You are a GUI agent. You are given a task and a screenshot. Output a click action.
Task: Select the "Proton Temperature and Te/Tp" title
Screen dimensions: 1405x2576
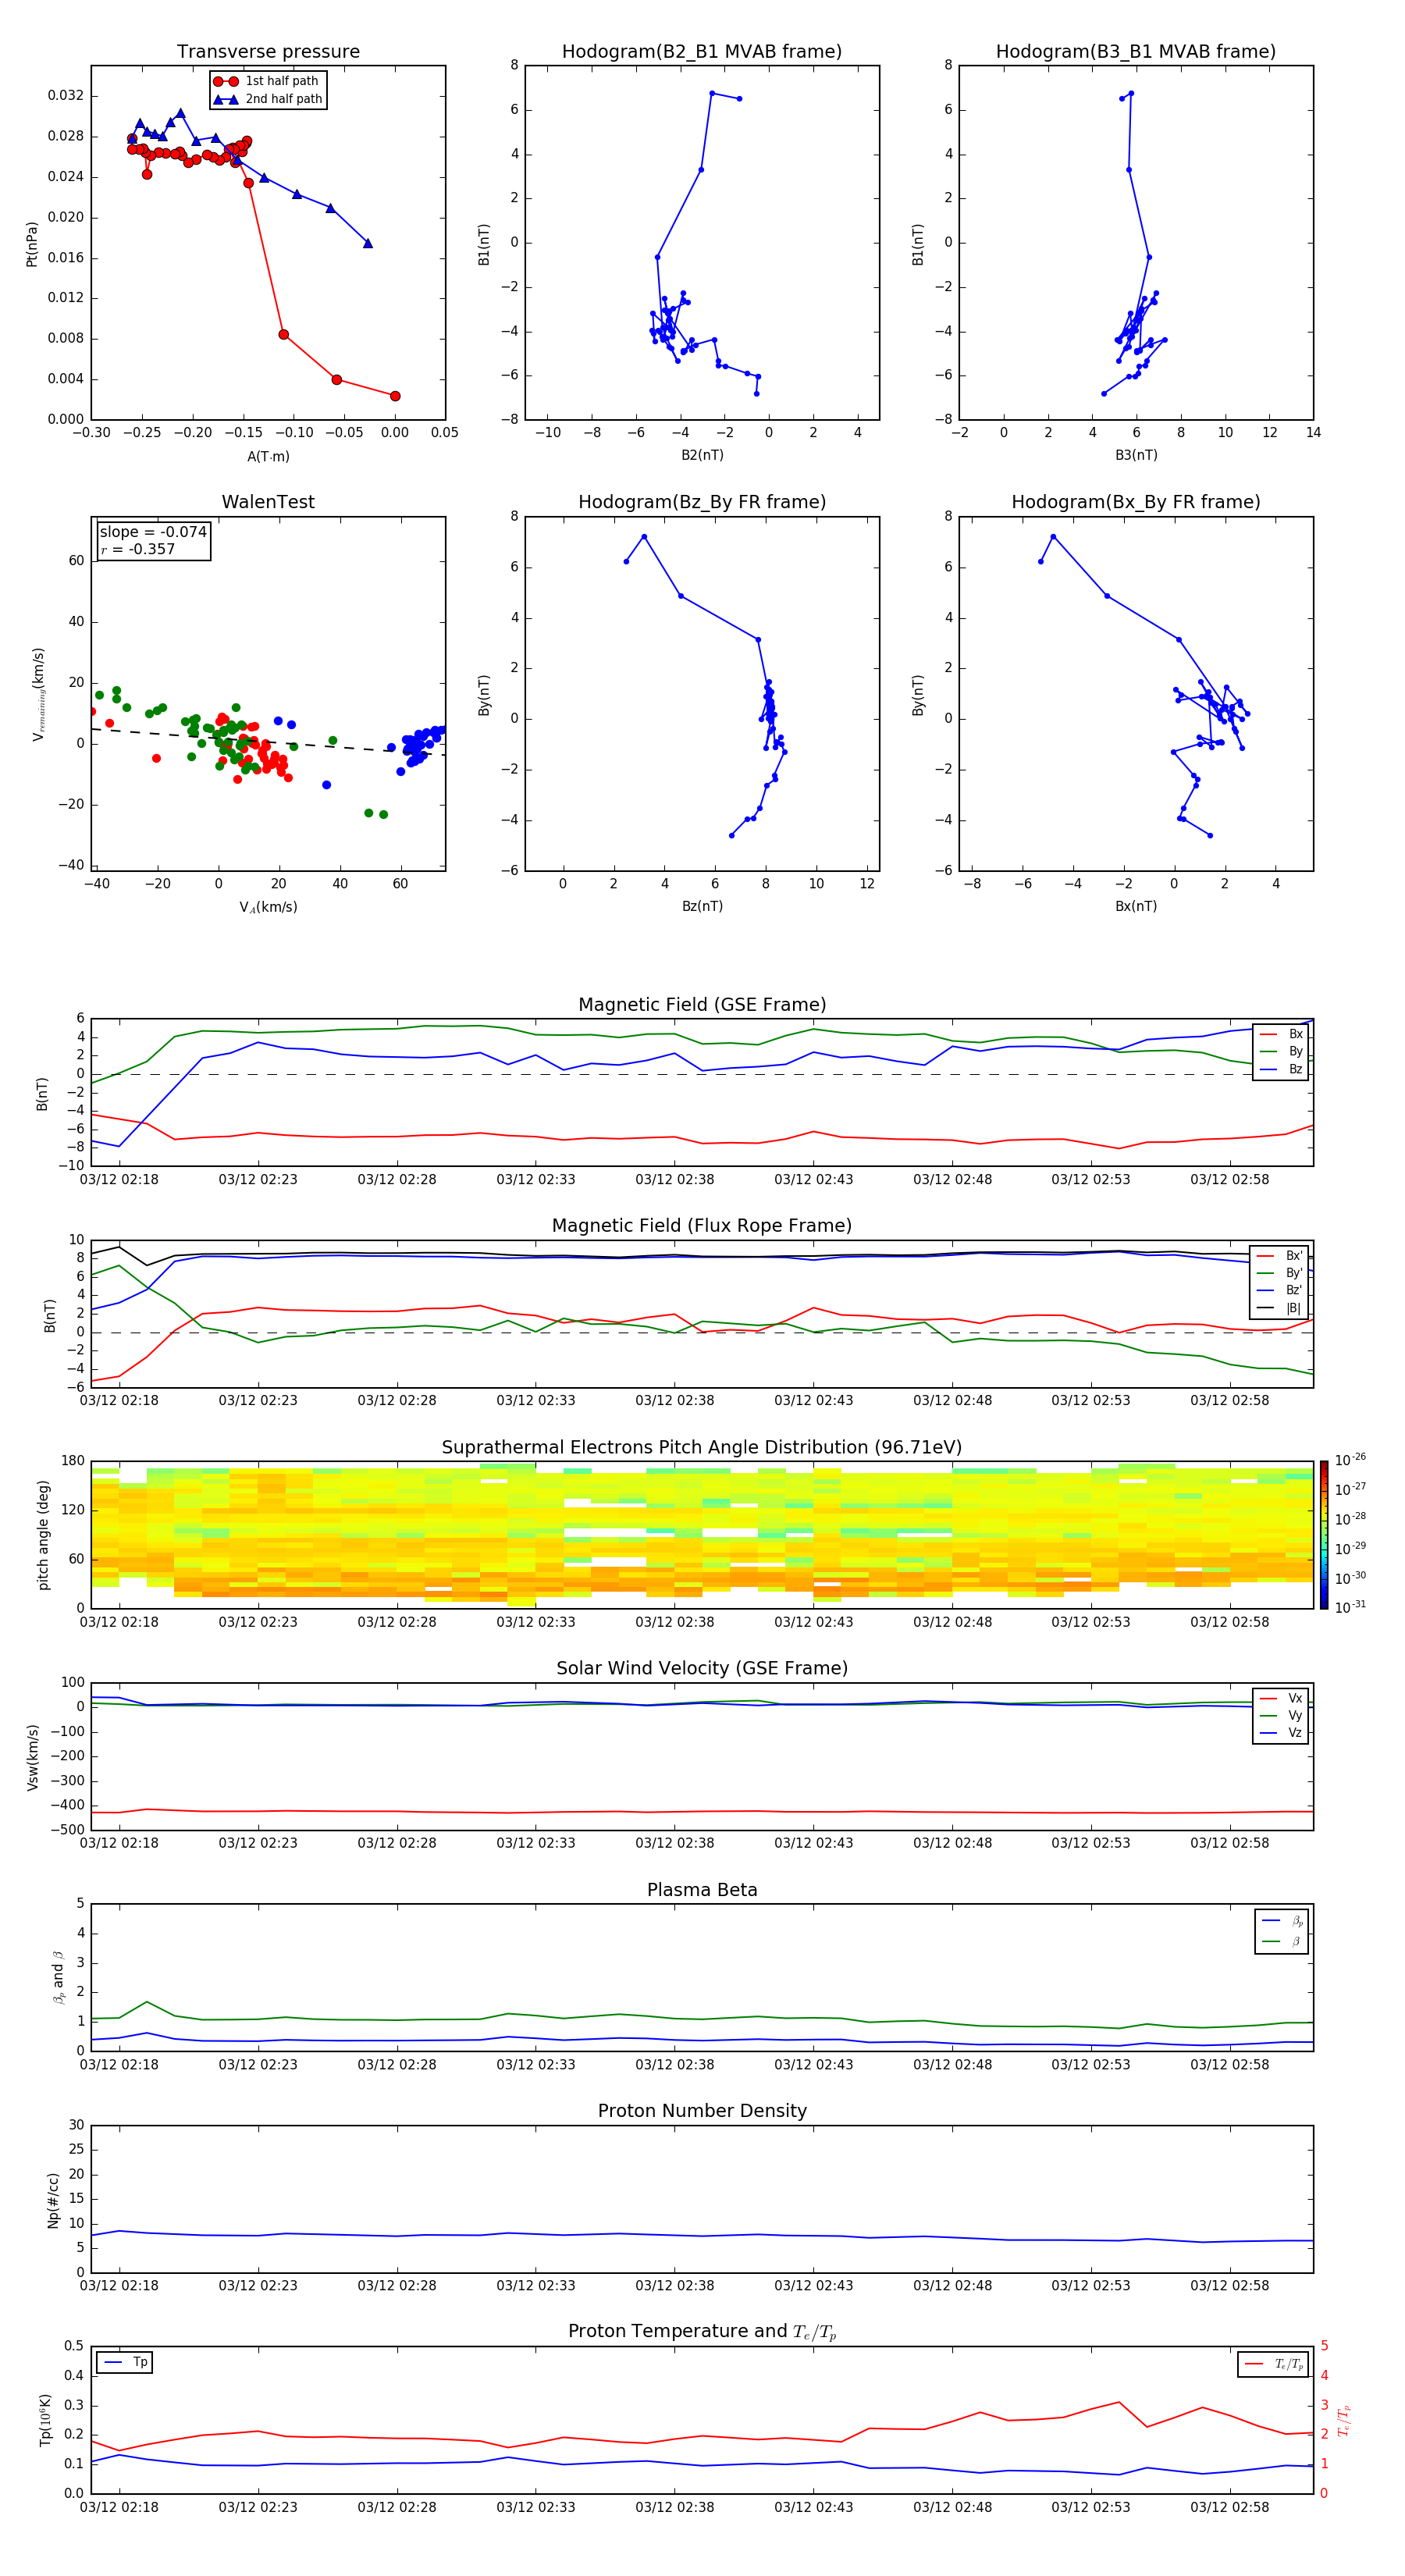(x=702, y=2332)
